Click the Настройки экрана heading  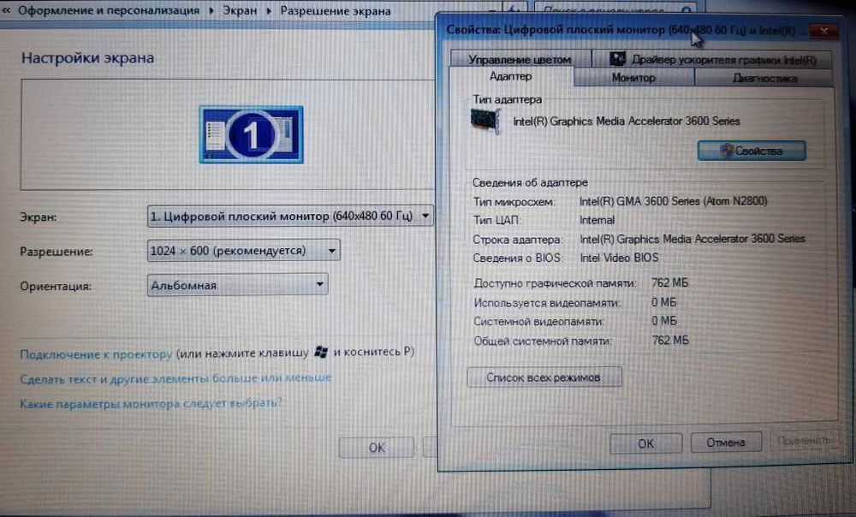pyautogui.click(x=87, y=58)
